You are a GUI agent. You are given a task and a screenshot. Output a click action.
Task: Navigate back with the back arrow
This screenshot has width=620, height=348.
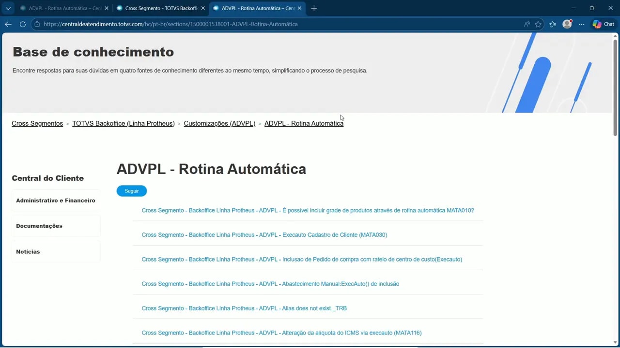pyautogui.click(x=8, y=24)
